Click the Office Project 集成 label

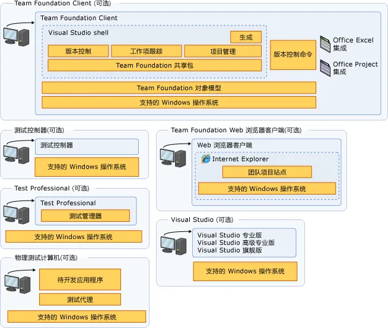coord(355,68)
